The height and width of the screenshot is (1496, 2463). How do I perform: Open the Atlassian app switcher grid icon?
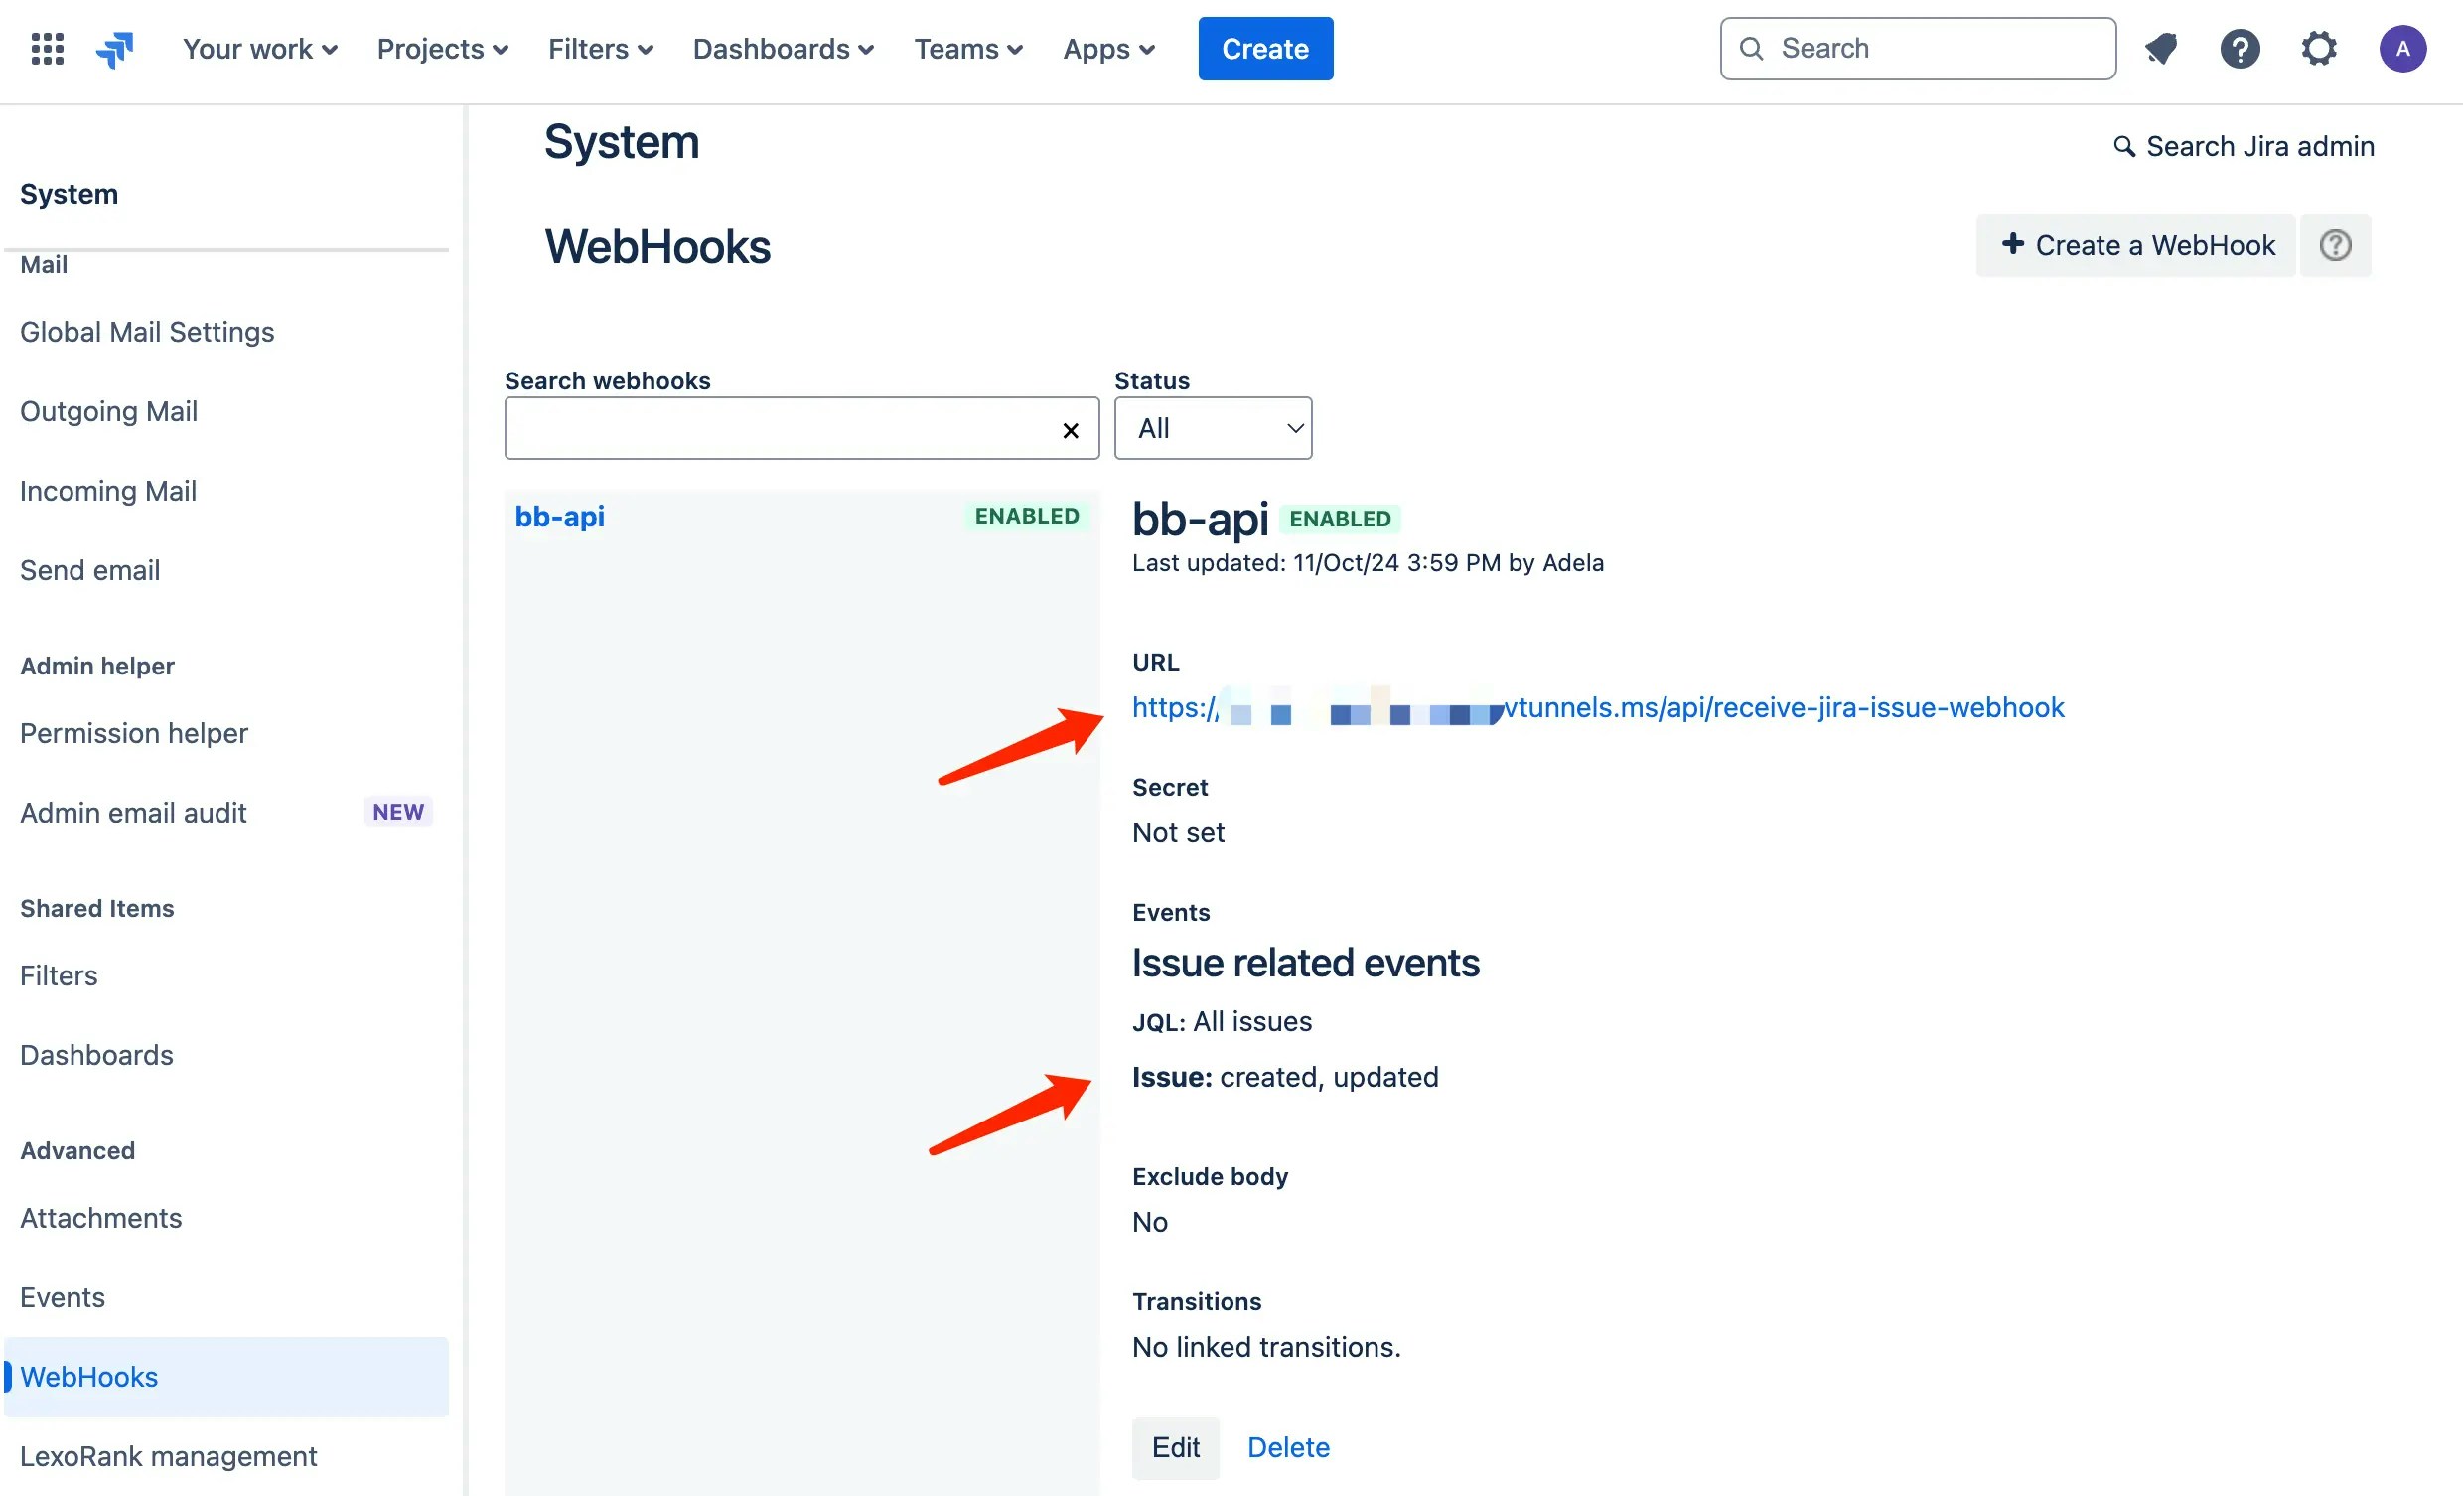click(x=47, y=48)
